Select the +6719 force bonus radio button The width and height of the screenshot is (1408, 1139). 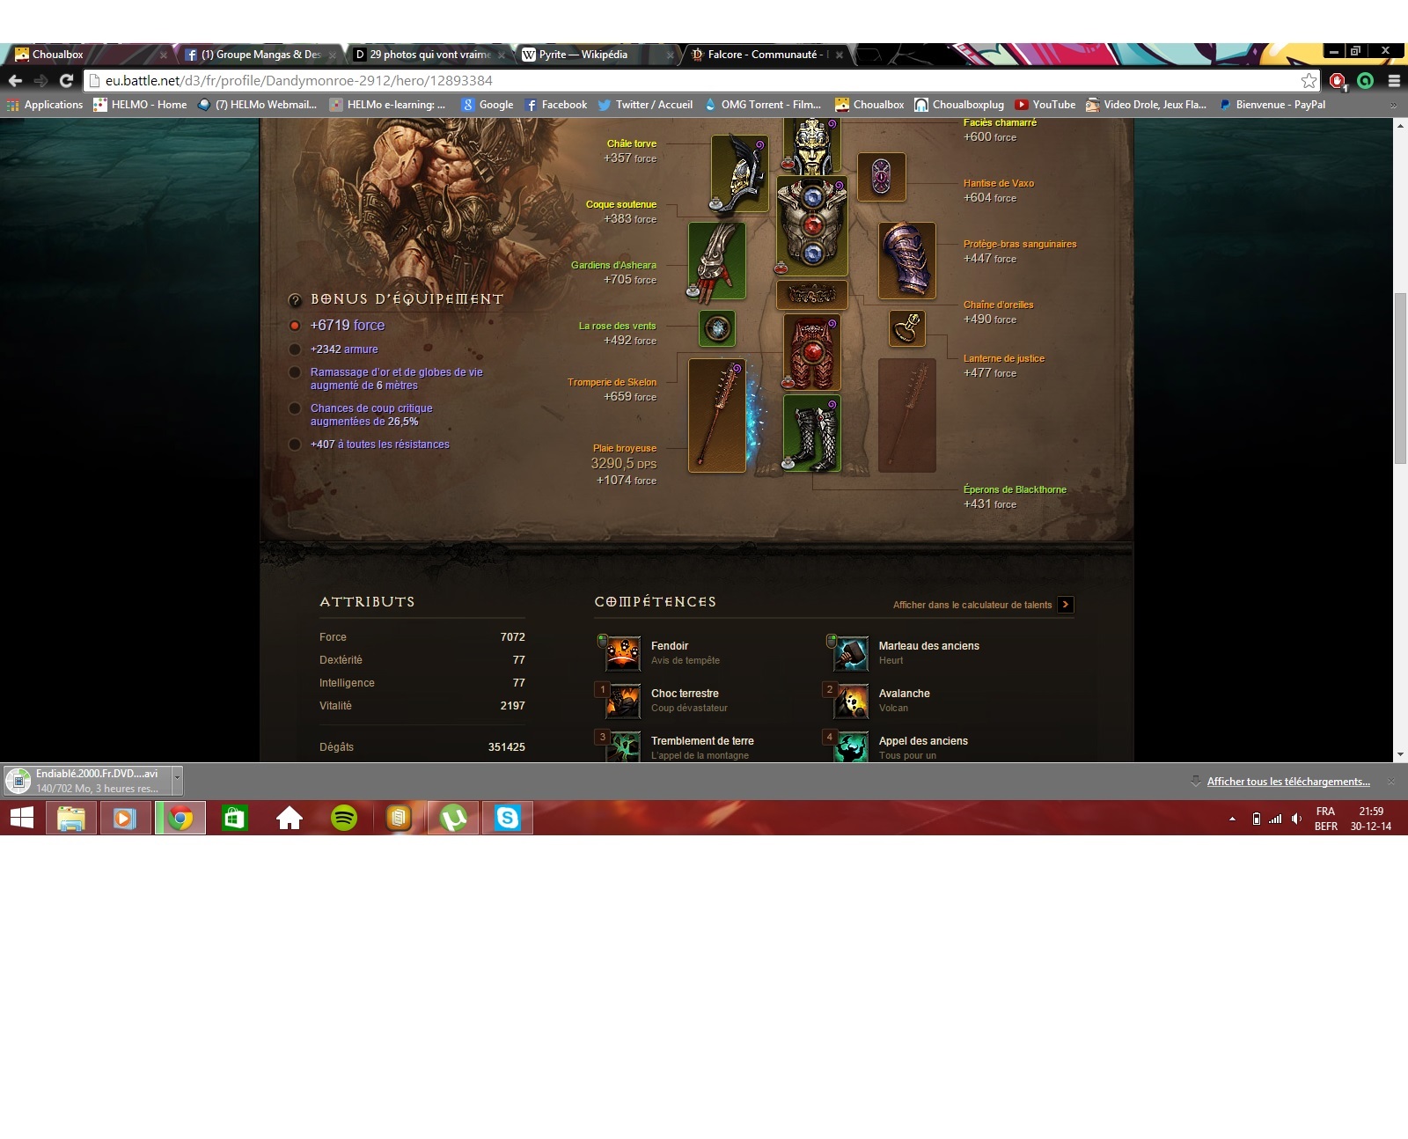point(295,326)
